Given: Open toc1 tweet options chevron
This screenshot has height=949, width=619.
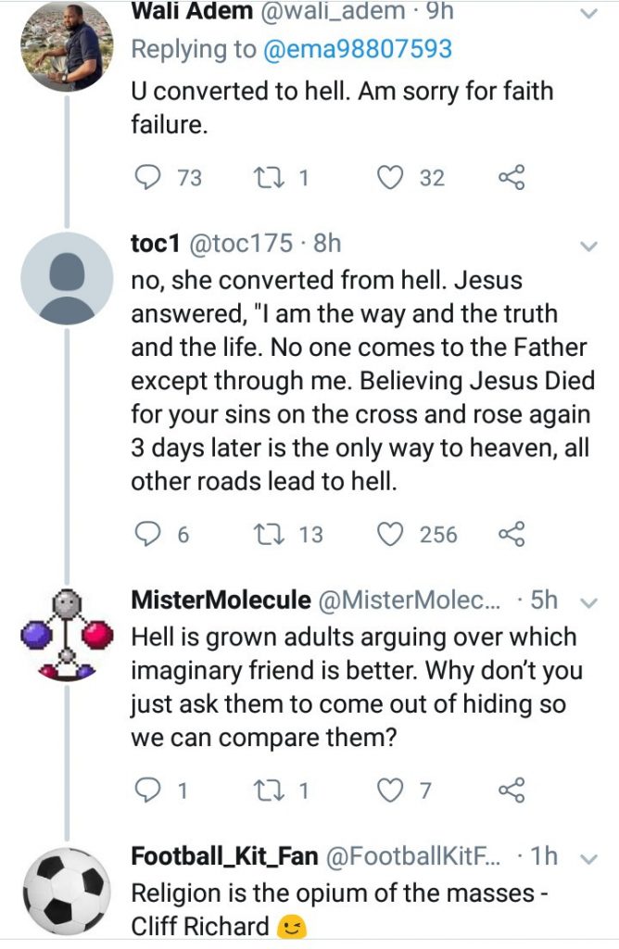Looking at the screenshot, I should point(588,246).
